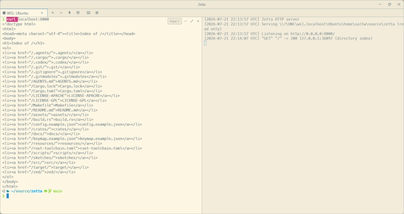The image size is (404, 214).
Task: Click the .agents/ list entry line
Action: (48, 52)
